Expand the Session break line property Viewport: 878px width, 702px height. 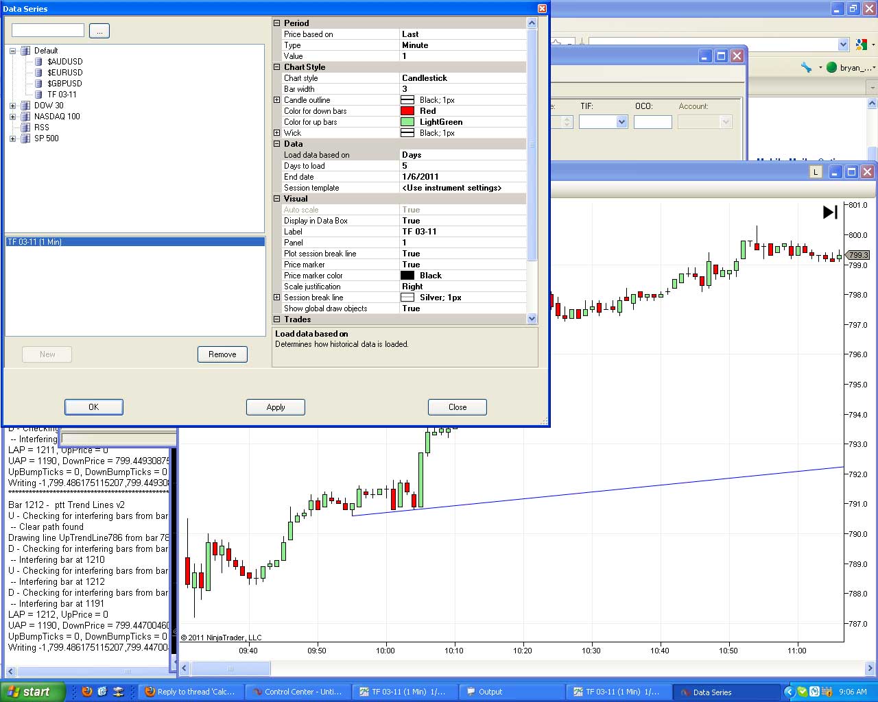coord(277,298)
